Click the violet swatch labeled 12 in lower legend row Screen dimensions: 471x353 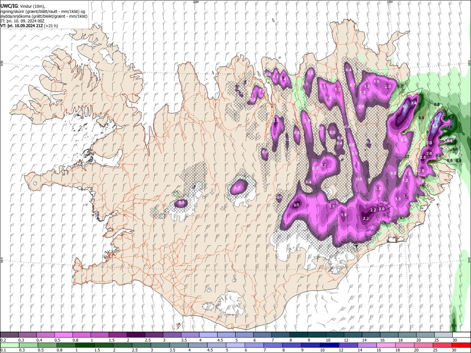[348, 345]
